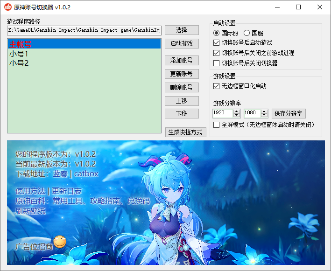This screenshot has width=331, height=271.
Task: Decrease width 1920 with down arrow
Action: tap(237, 115)
